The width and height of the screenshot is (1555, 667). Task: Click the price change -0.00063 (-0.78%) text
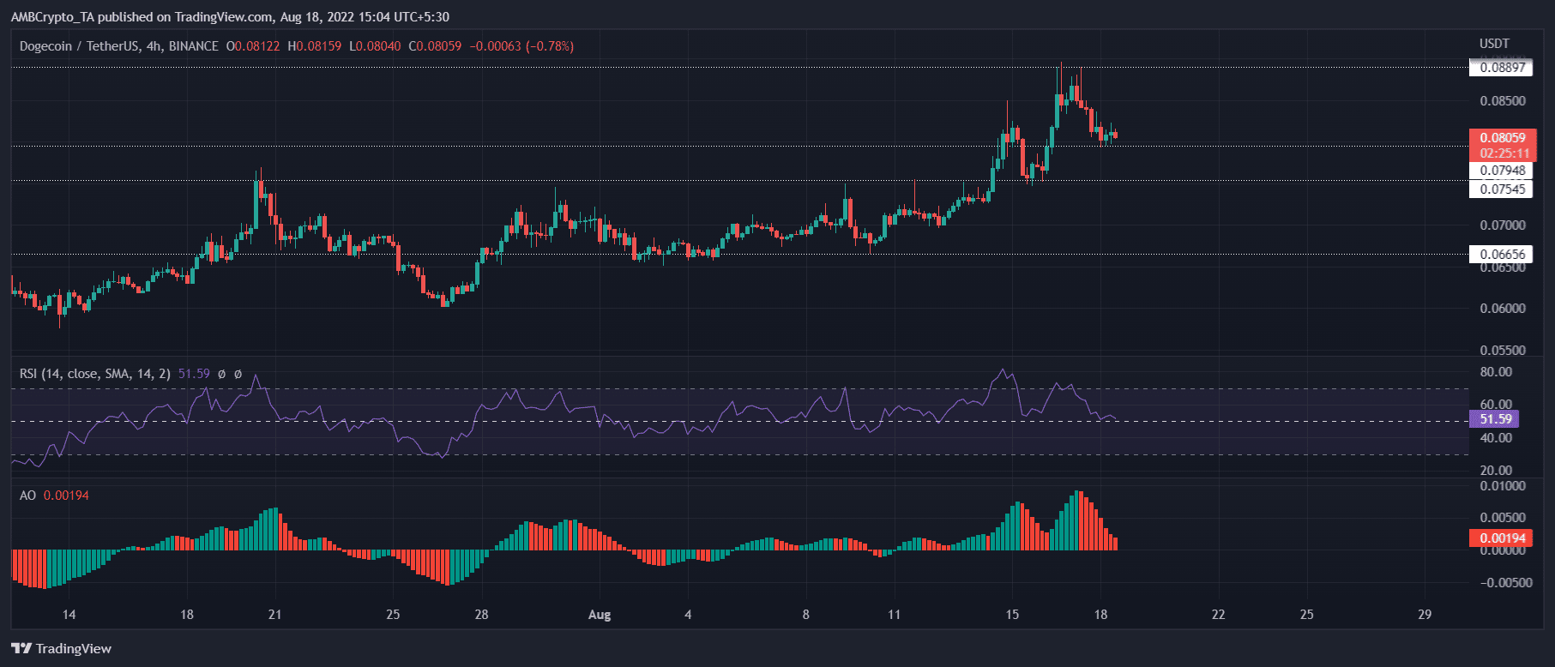point(521,46)
